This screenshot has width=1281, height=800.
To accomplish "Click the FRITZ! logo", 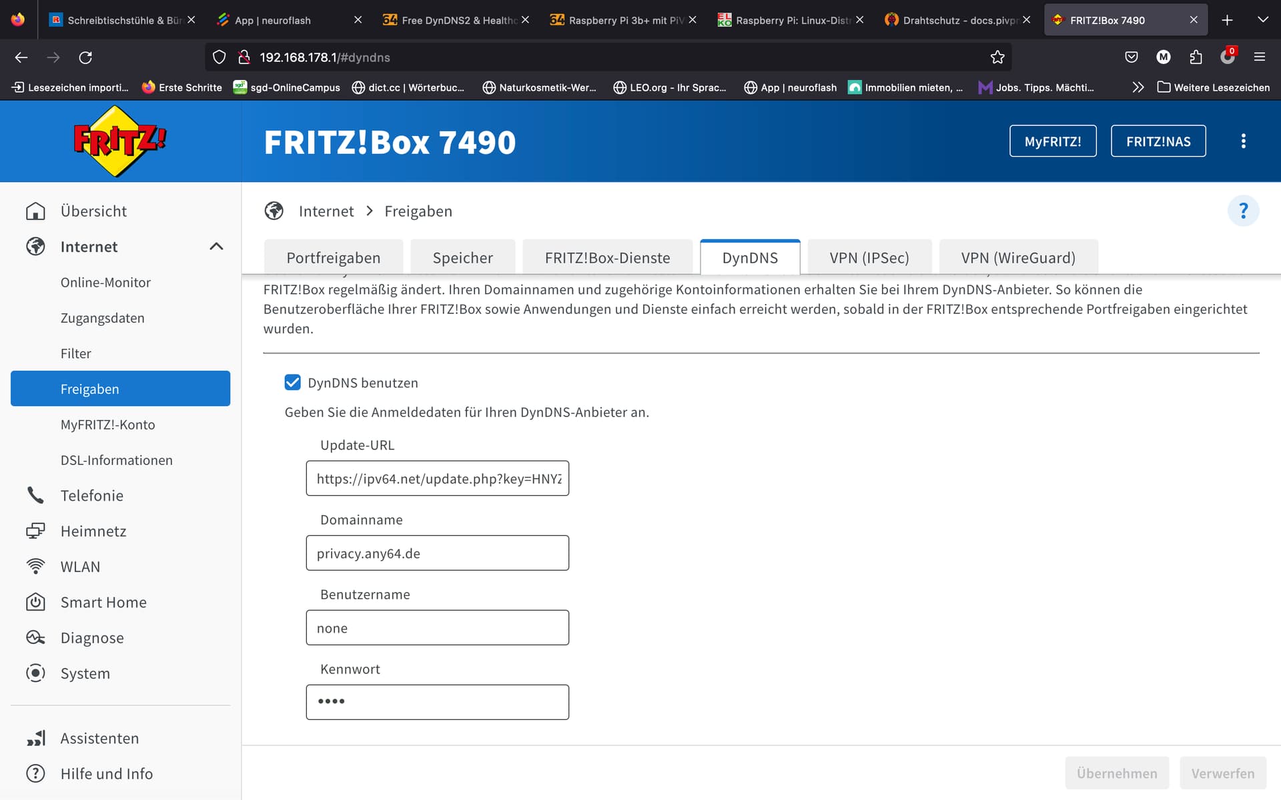I will 119,141.
